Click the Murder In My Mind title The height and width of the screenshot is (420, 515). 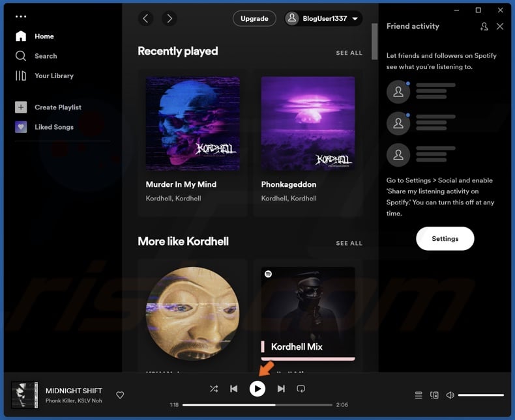[x=181, y=184]
